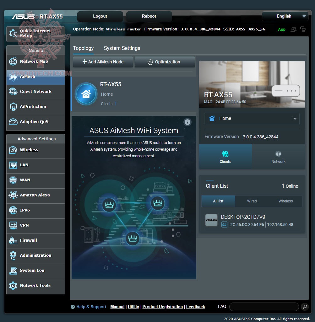Open the Utility link
Image resolution: width=315 pixels, height=322 pixels.
click(x=133, y=307)
